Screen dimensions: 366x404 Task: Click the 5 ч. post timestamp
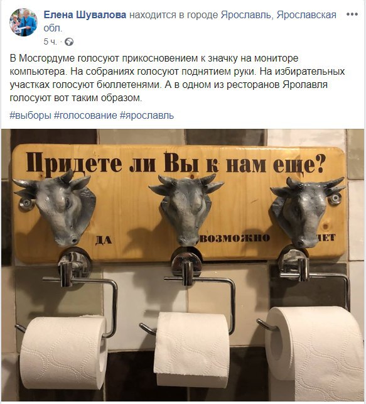[x=50, y=41]
